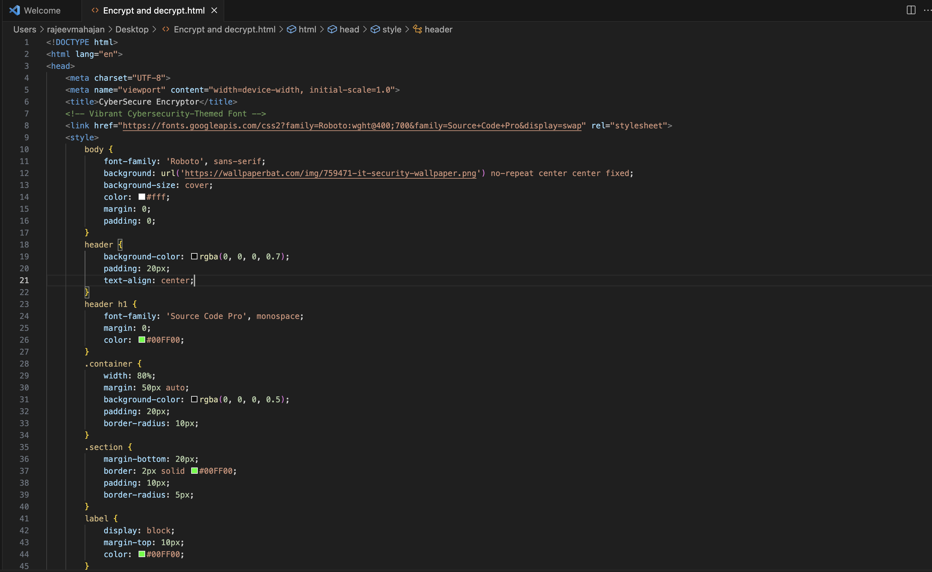Image resolution: width=932 pixels, height=572 pixels.
Task: Click the header rule icon in breadcrumb
Action: pos(417,29)
